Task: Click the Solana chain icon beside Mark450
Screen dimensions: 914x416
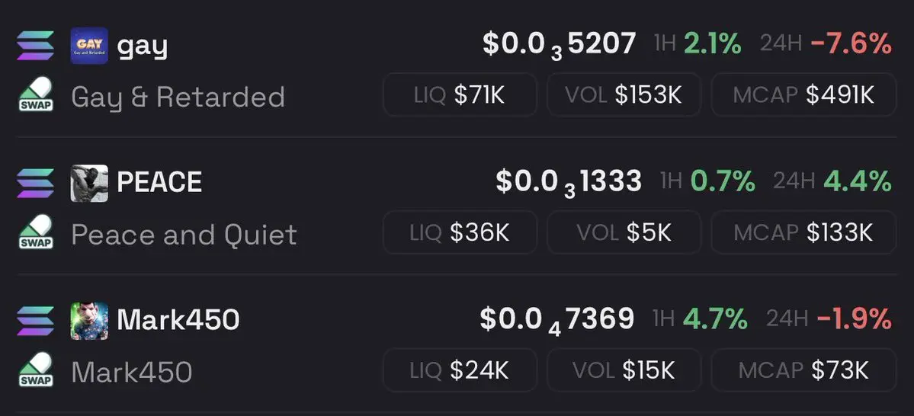Action: point(35,321)
